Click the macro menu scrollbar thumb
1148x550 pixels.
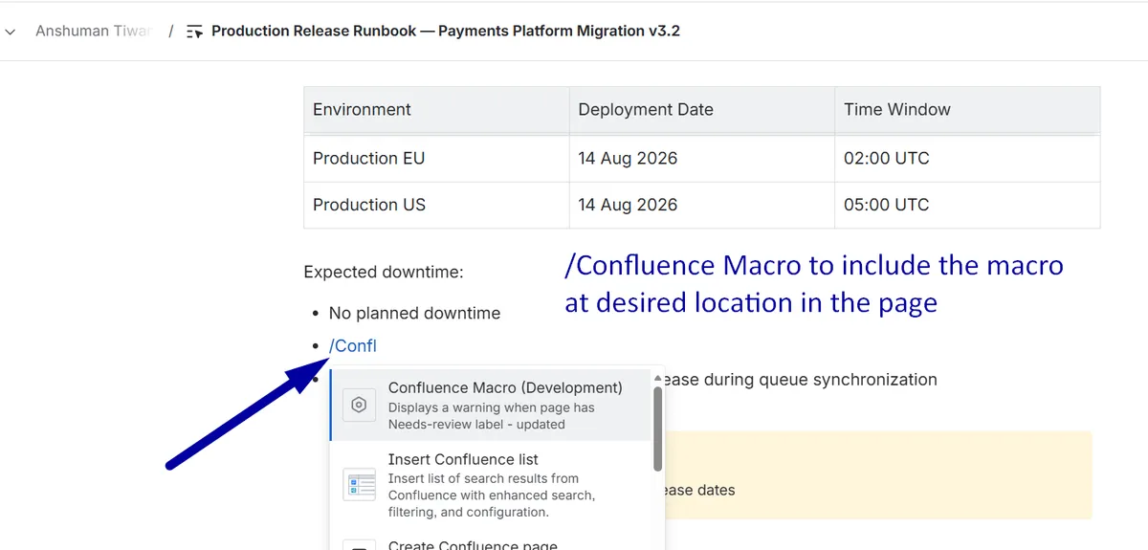(658, 428)
